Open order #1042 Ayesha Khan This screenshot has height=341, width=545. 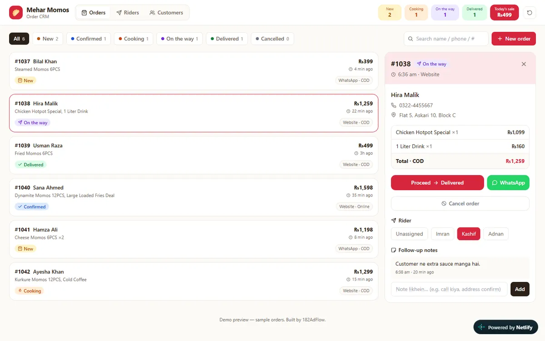tap(193, 281)
